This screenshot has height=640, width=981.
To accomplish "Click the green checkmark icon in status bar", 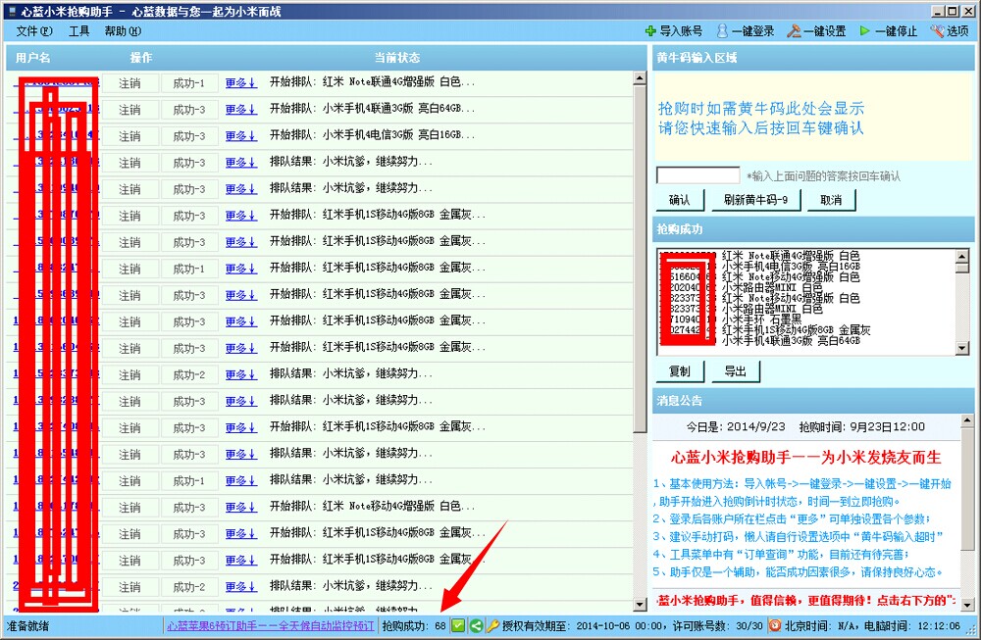I will pyautogui.click(x=457, y=625).
